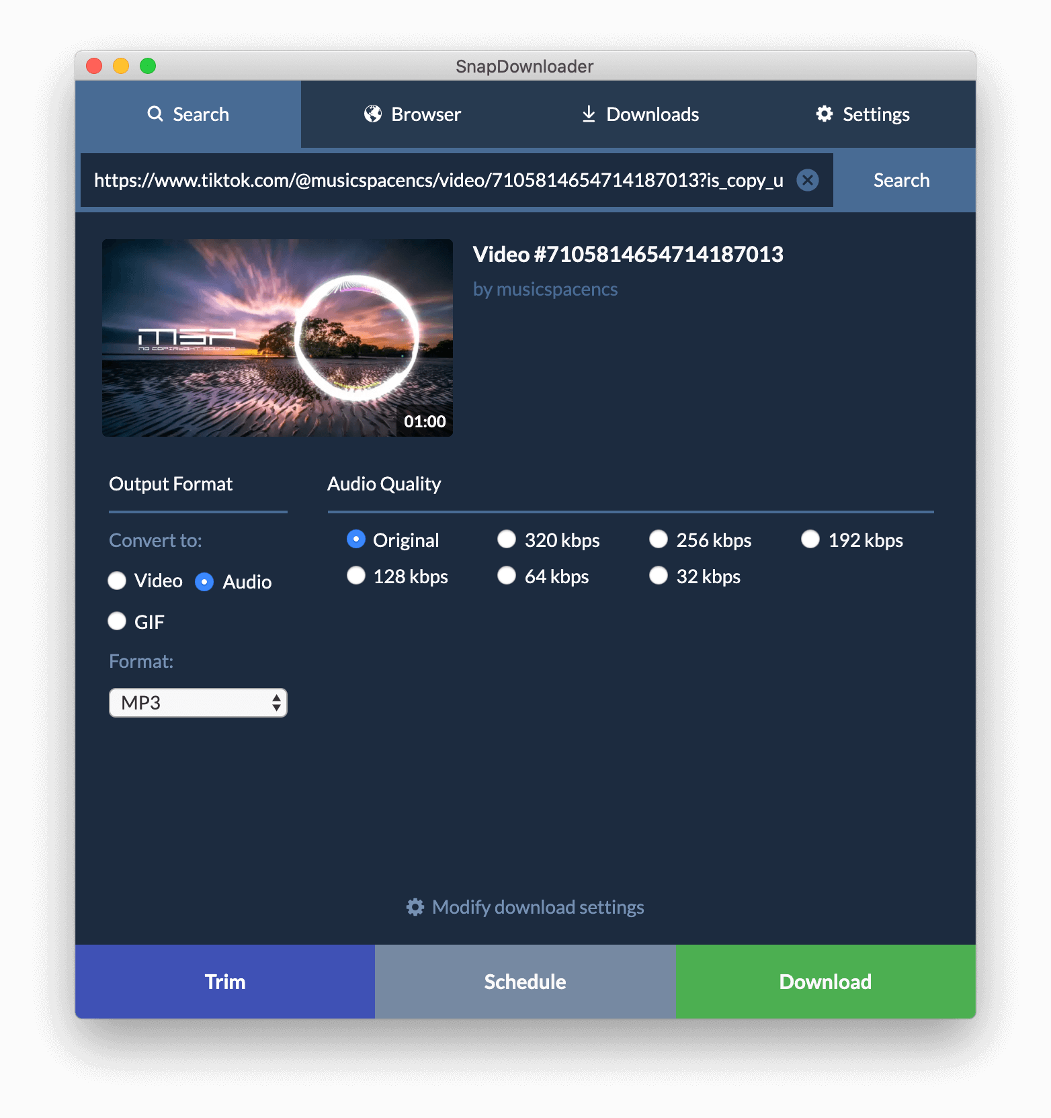Open the Search tab
This screenshot has width=1051, height=1118.
[188, 114]
